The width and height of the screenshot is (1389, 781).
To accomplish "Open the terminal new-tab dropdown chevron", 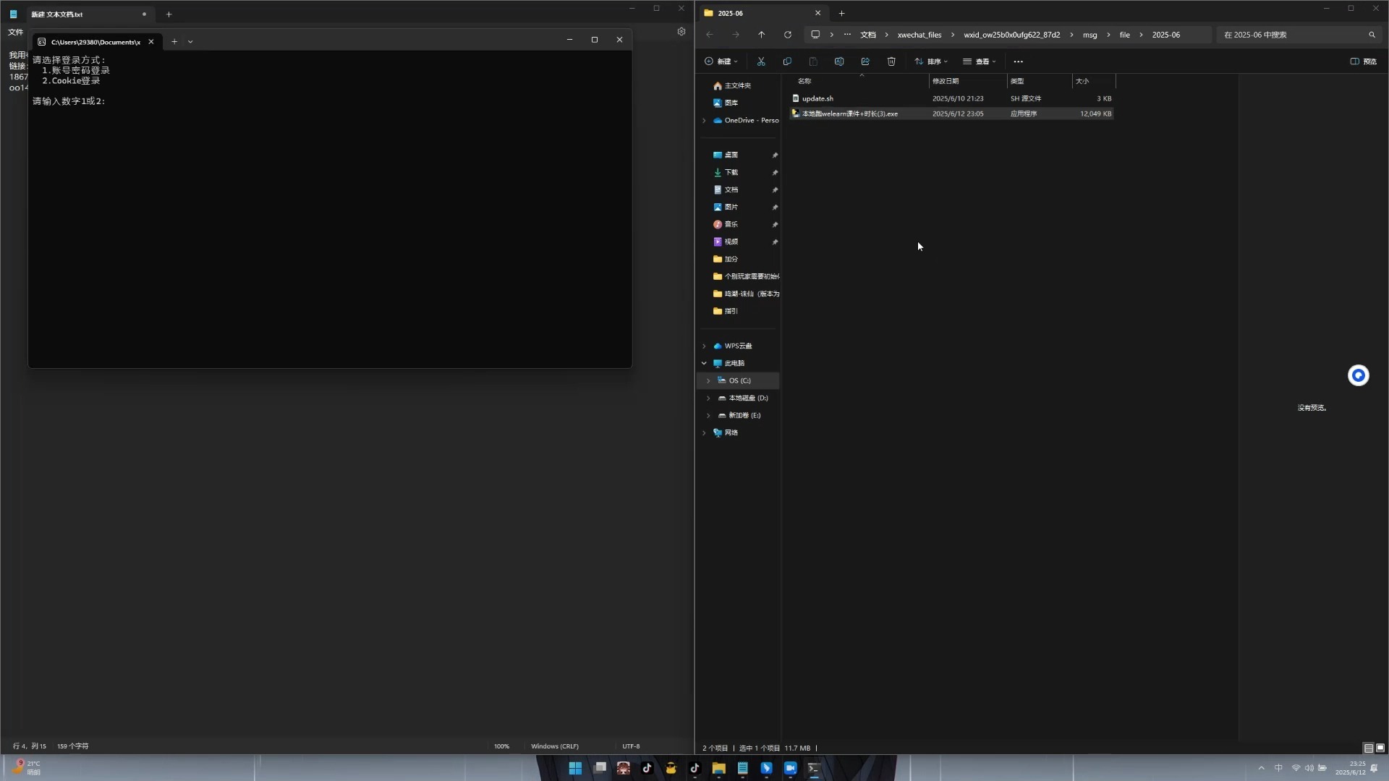I will (x=190, y=42).
